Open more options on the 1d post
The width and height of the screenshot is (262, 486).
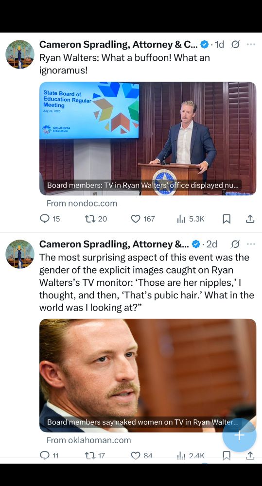coord(251,45)
